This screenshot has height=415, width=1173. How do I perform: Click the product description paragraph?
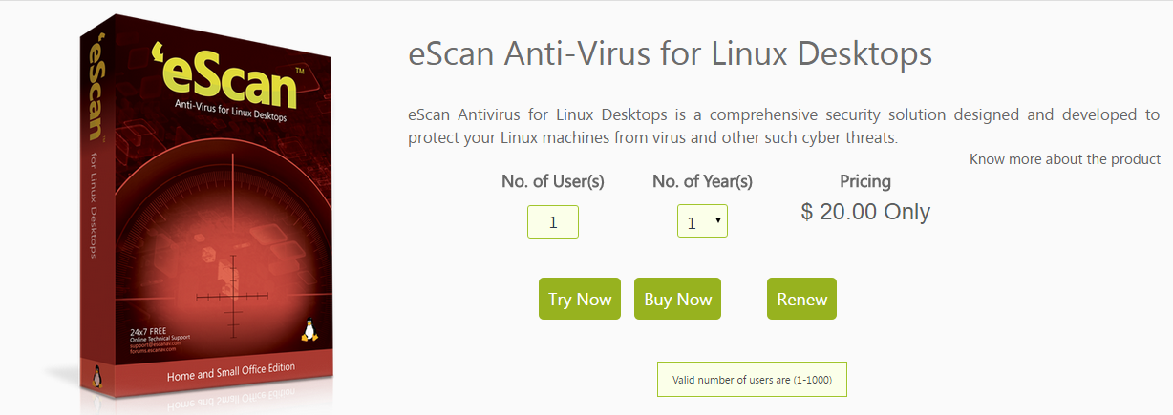click(x=783, y=126)
